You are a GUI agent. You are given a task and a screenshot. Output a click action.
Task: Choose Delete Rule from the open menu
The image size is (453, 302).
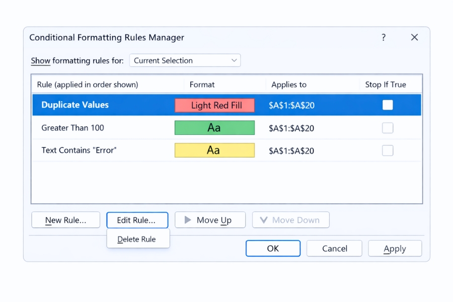(x=138, y=239)
